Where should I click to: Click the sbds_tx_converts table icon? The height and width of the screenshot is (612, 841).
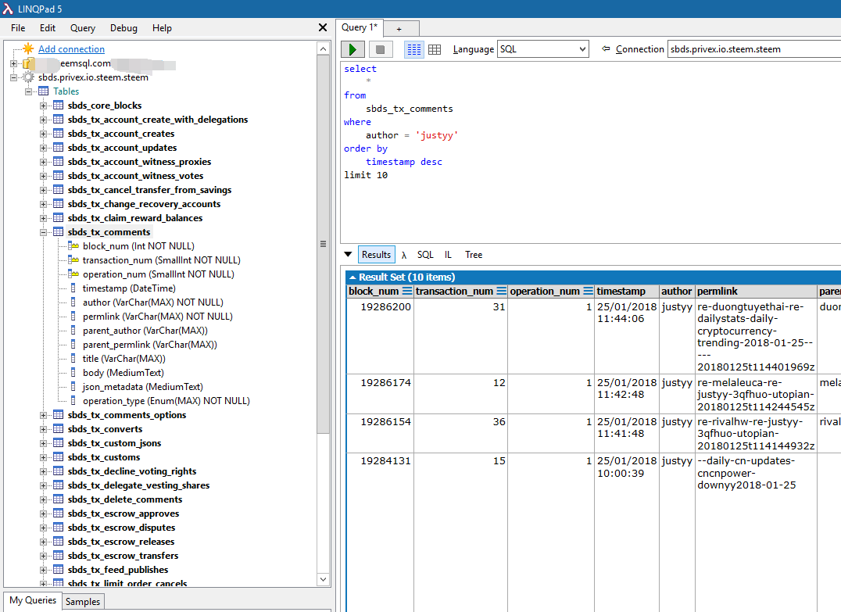pyautogui.click(x=58, y=428)
